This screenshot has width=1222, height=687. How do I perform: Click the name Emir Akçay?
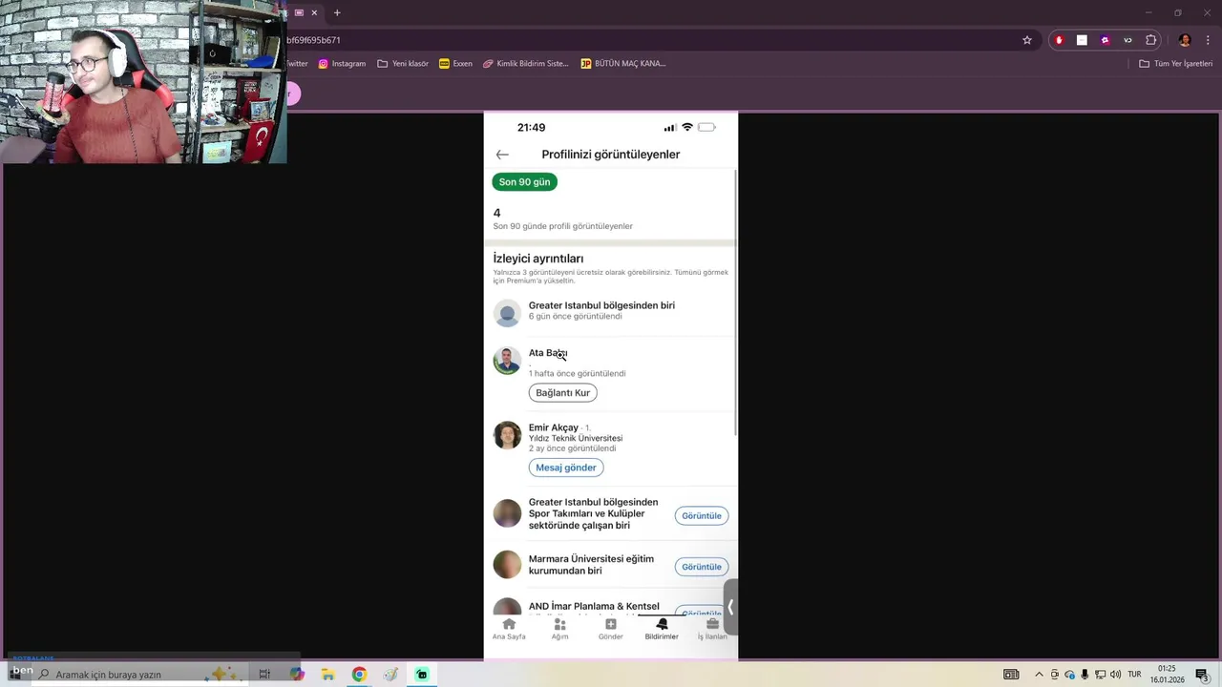[554, 427]
